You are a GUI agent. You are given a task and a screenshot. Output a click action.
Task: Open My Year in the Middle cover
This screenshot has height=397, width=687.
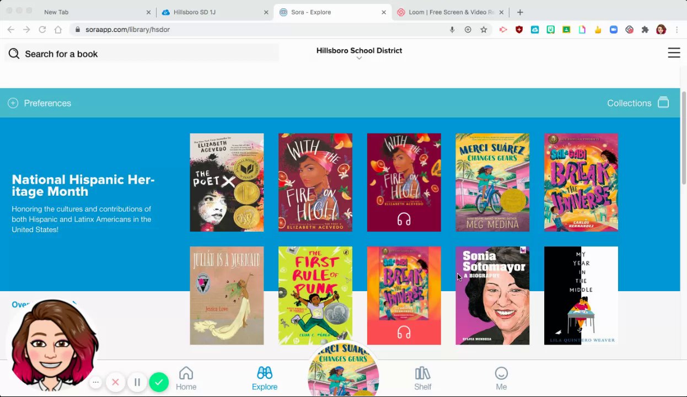point(581,296)
